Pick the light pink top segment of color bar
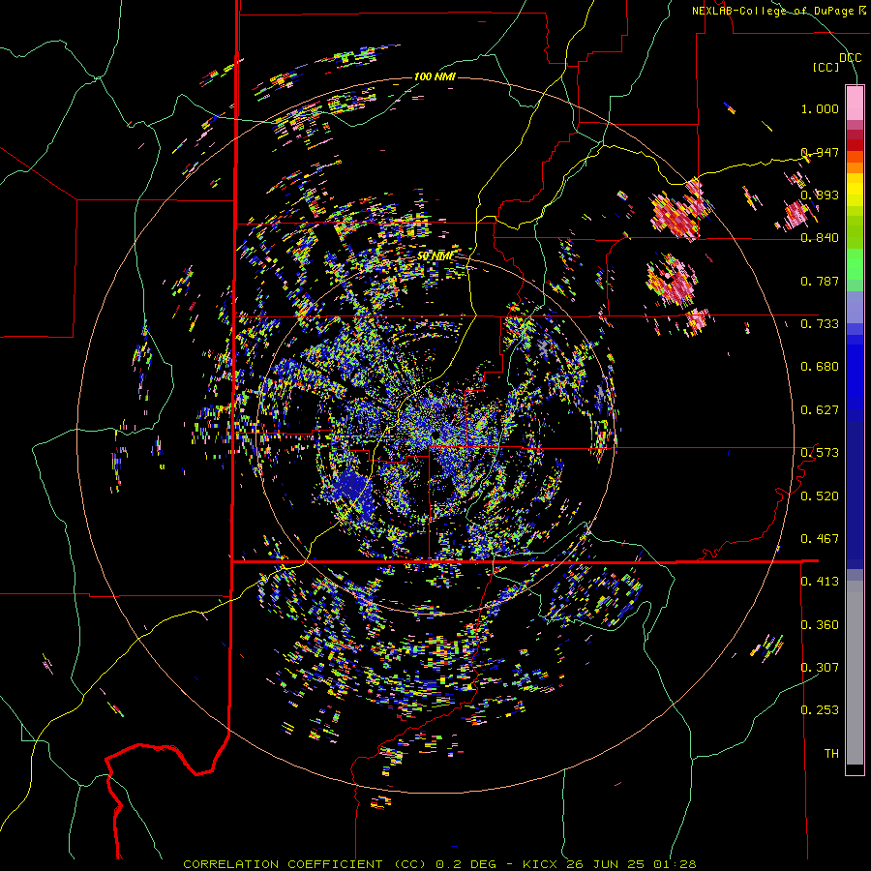This screenshot has height=871, width=871. coord(855,104)
